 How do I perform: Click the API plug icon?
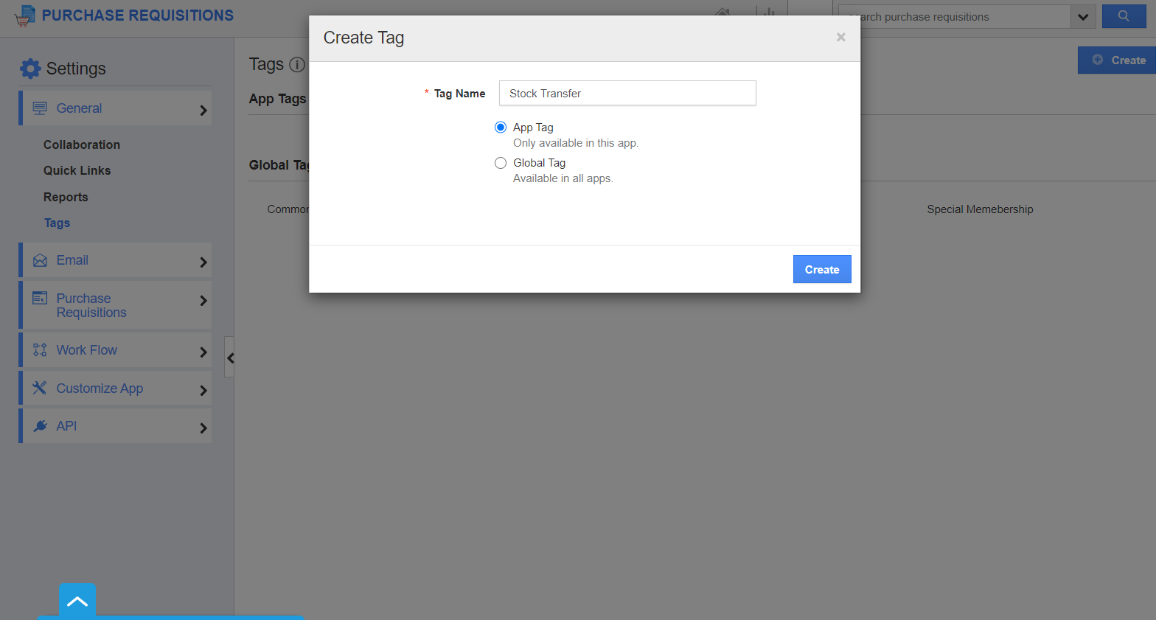(40, 425)
